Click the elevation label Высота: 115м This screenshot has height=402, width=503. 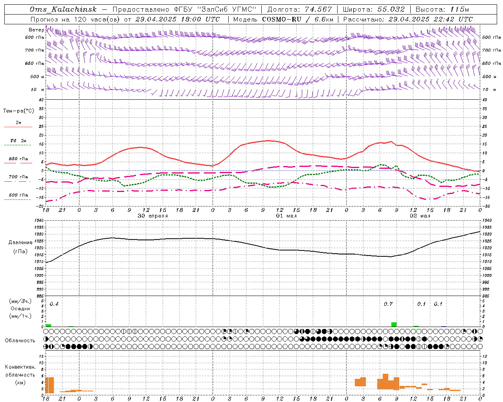[x=442, y=9]
